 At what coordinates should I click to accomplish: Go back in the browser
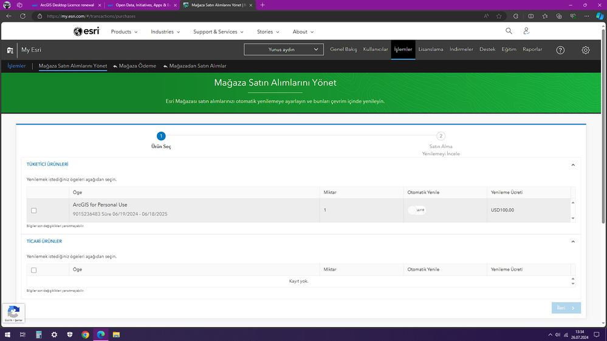tap(9, 16)
